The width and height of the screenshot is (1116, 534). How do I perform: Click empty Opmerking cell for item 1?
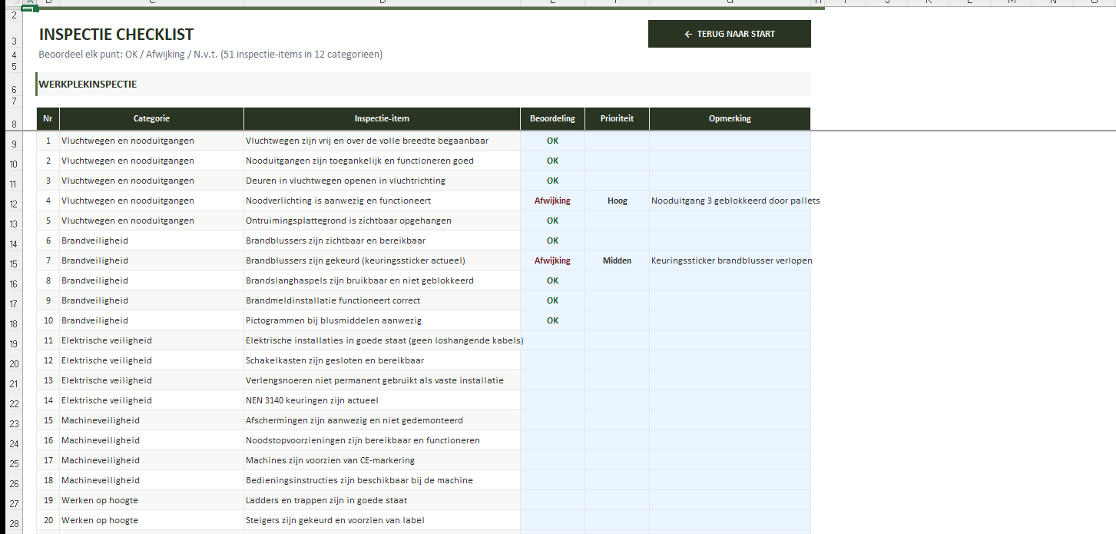(730, 141)
